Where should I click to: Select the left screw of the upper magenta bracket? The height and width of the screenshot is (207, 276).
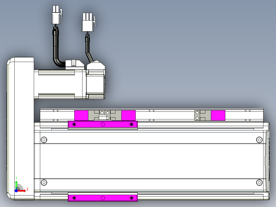pos(74,124)
